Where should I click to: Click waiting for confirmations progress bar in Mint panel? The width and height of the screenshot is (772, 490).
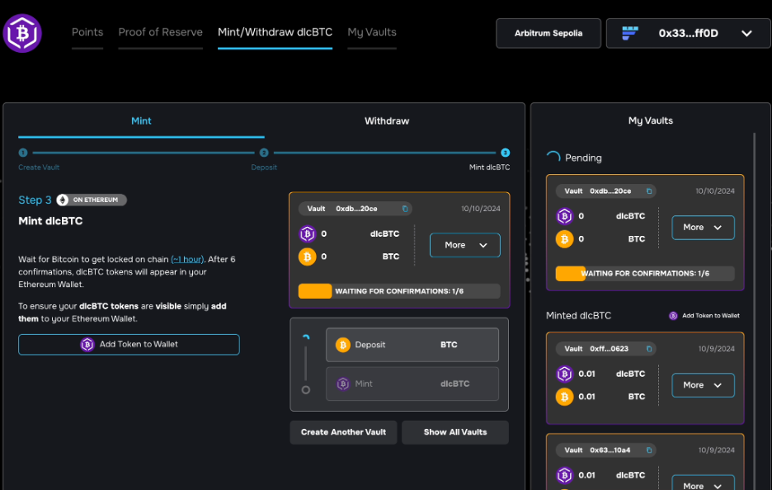coord(399,291)
